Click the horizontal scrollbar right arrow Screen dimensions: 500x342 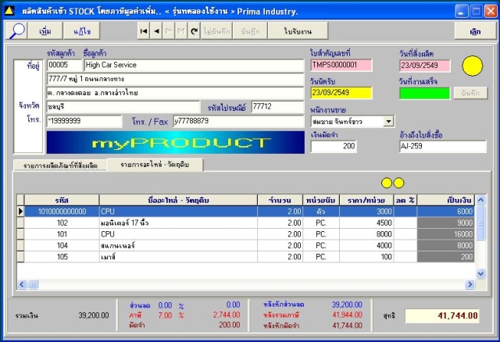tap(470, 284)
